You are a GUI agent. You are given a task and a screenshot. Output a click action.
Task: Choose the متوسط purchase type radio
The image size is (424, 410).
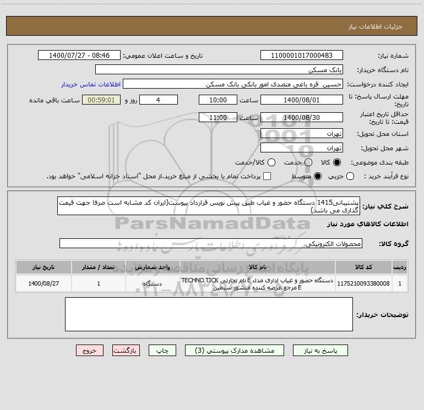318,176
